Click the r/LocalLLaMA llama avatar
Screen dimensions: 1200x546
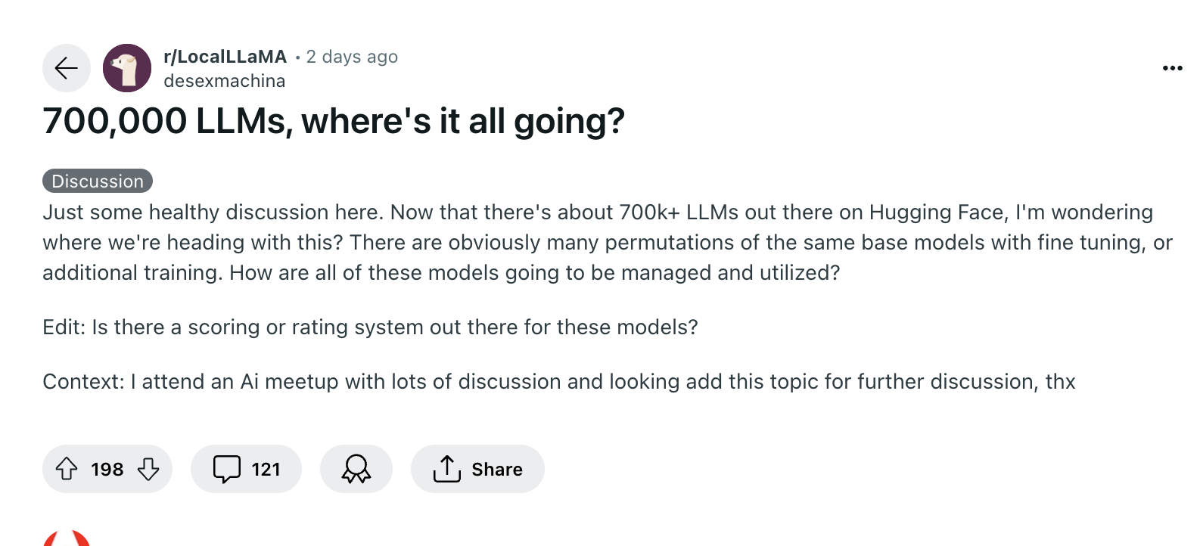click(127, 67)
